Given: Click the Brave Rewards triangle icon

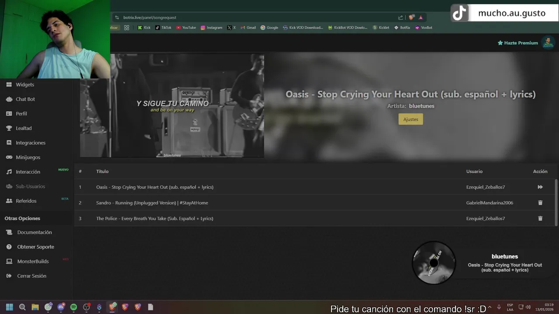Looking at the screenshot, I should [x=421, y=17].
